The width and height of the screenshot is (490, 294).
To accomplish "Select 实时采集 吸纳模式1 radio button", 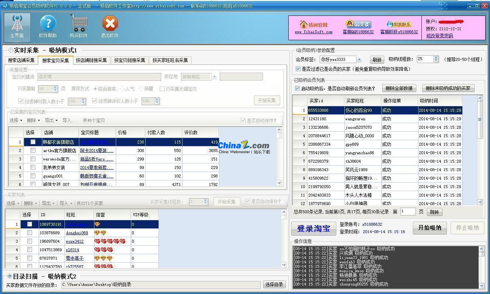I will 11,50.
